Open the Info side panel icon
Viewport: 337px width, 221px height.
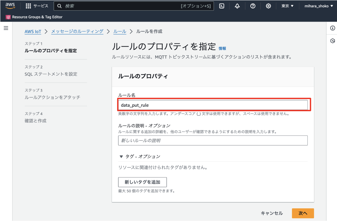(332, 28)
